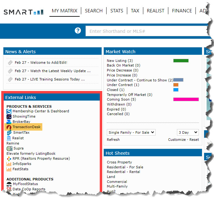
Task: Open the FINANCE menu
Action: [x=182, y=11]
